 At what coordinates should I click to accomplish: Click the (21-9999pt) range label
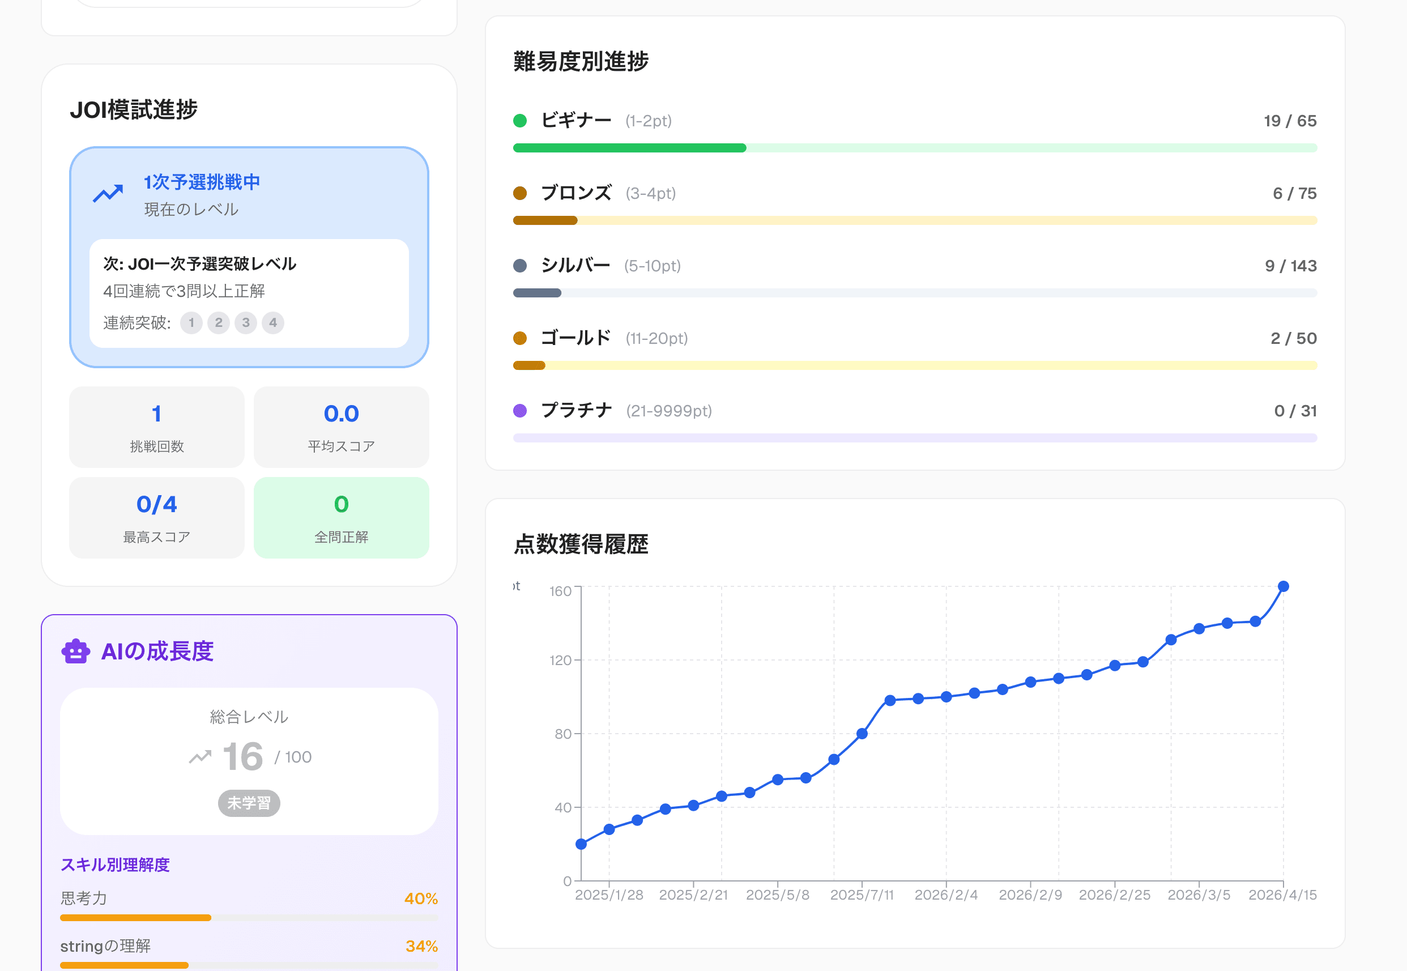tap(669, 411)
